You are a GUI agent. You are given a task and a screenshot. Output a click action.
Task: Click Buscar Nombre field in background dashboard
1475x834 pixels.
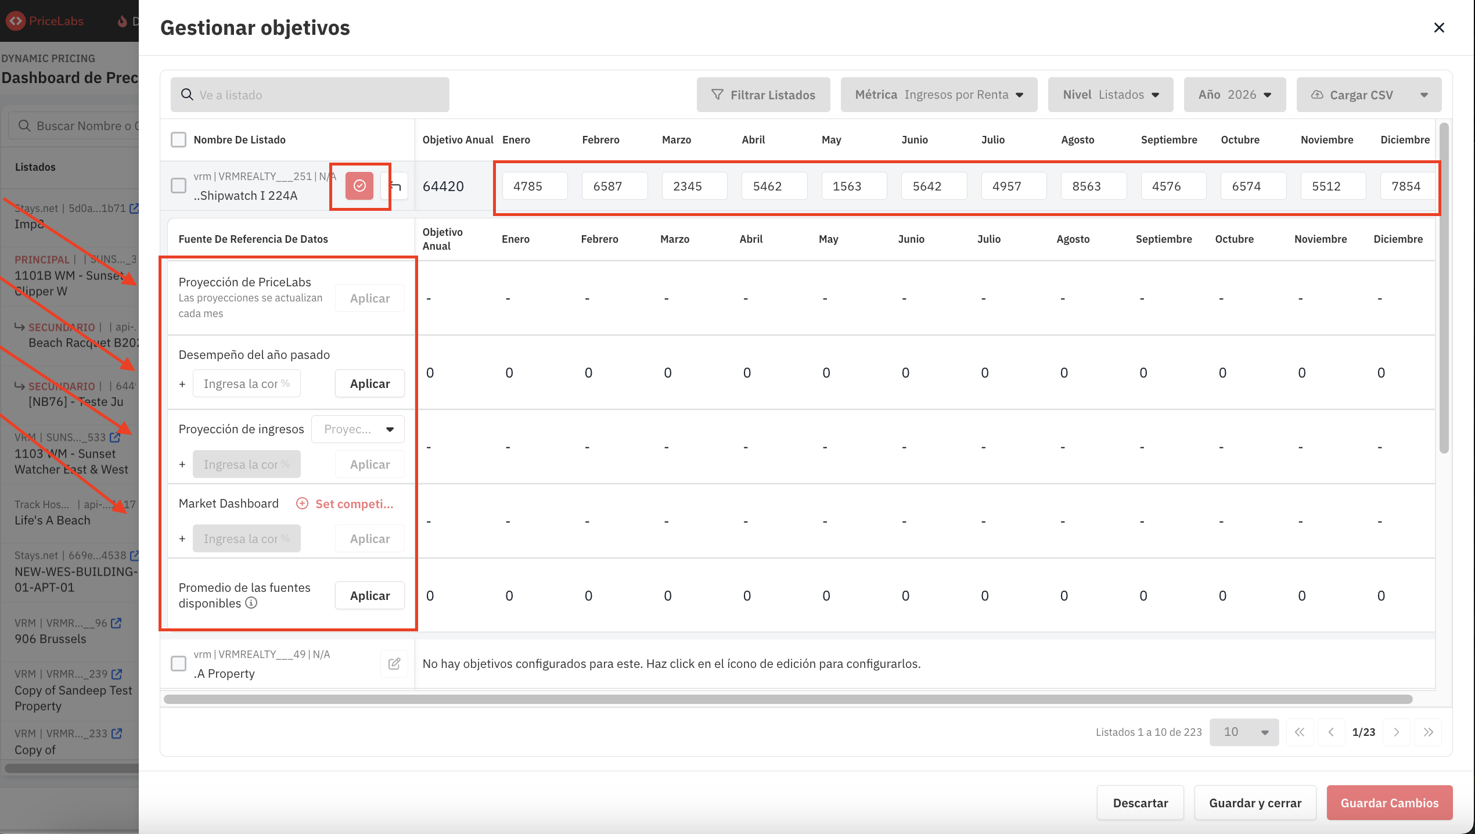[x=74, y=125]
